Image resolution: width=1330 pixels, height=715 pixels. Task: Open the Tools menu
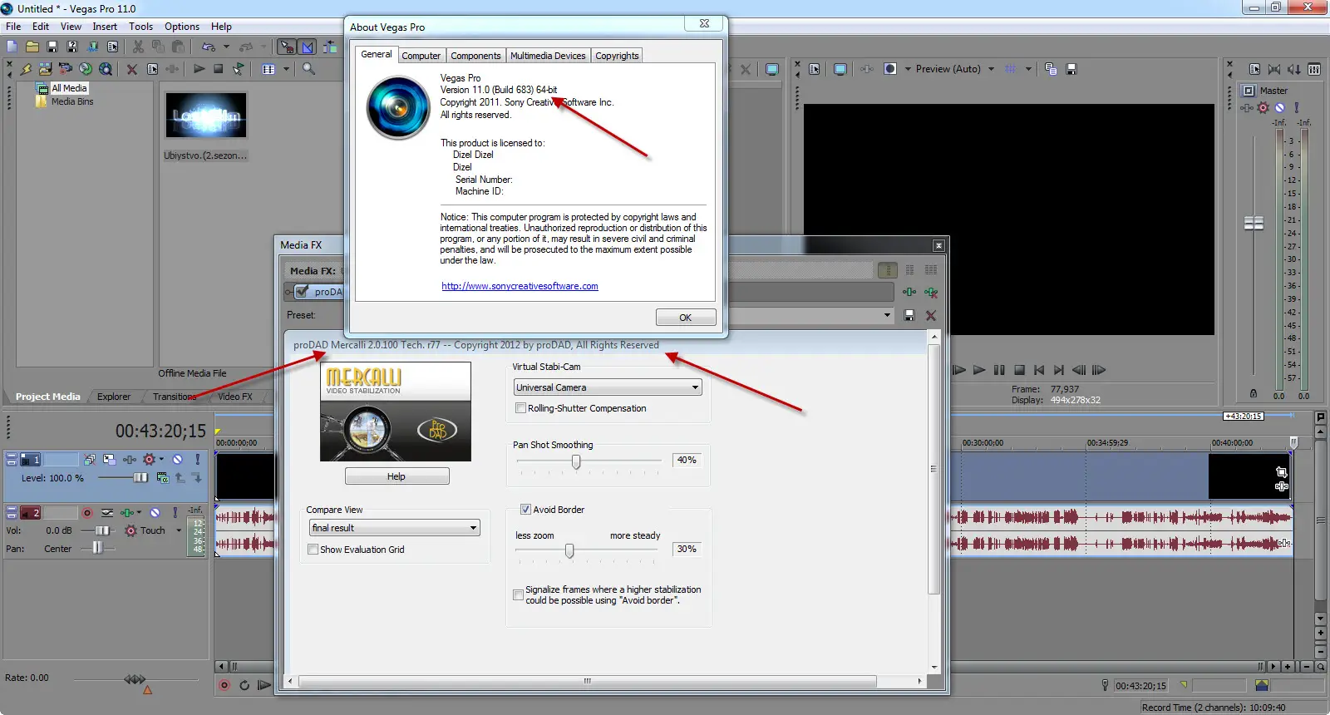(140, 27)
